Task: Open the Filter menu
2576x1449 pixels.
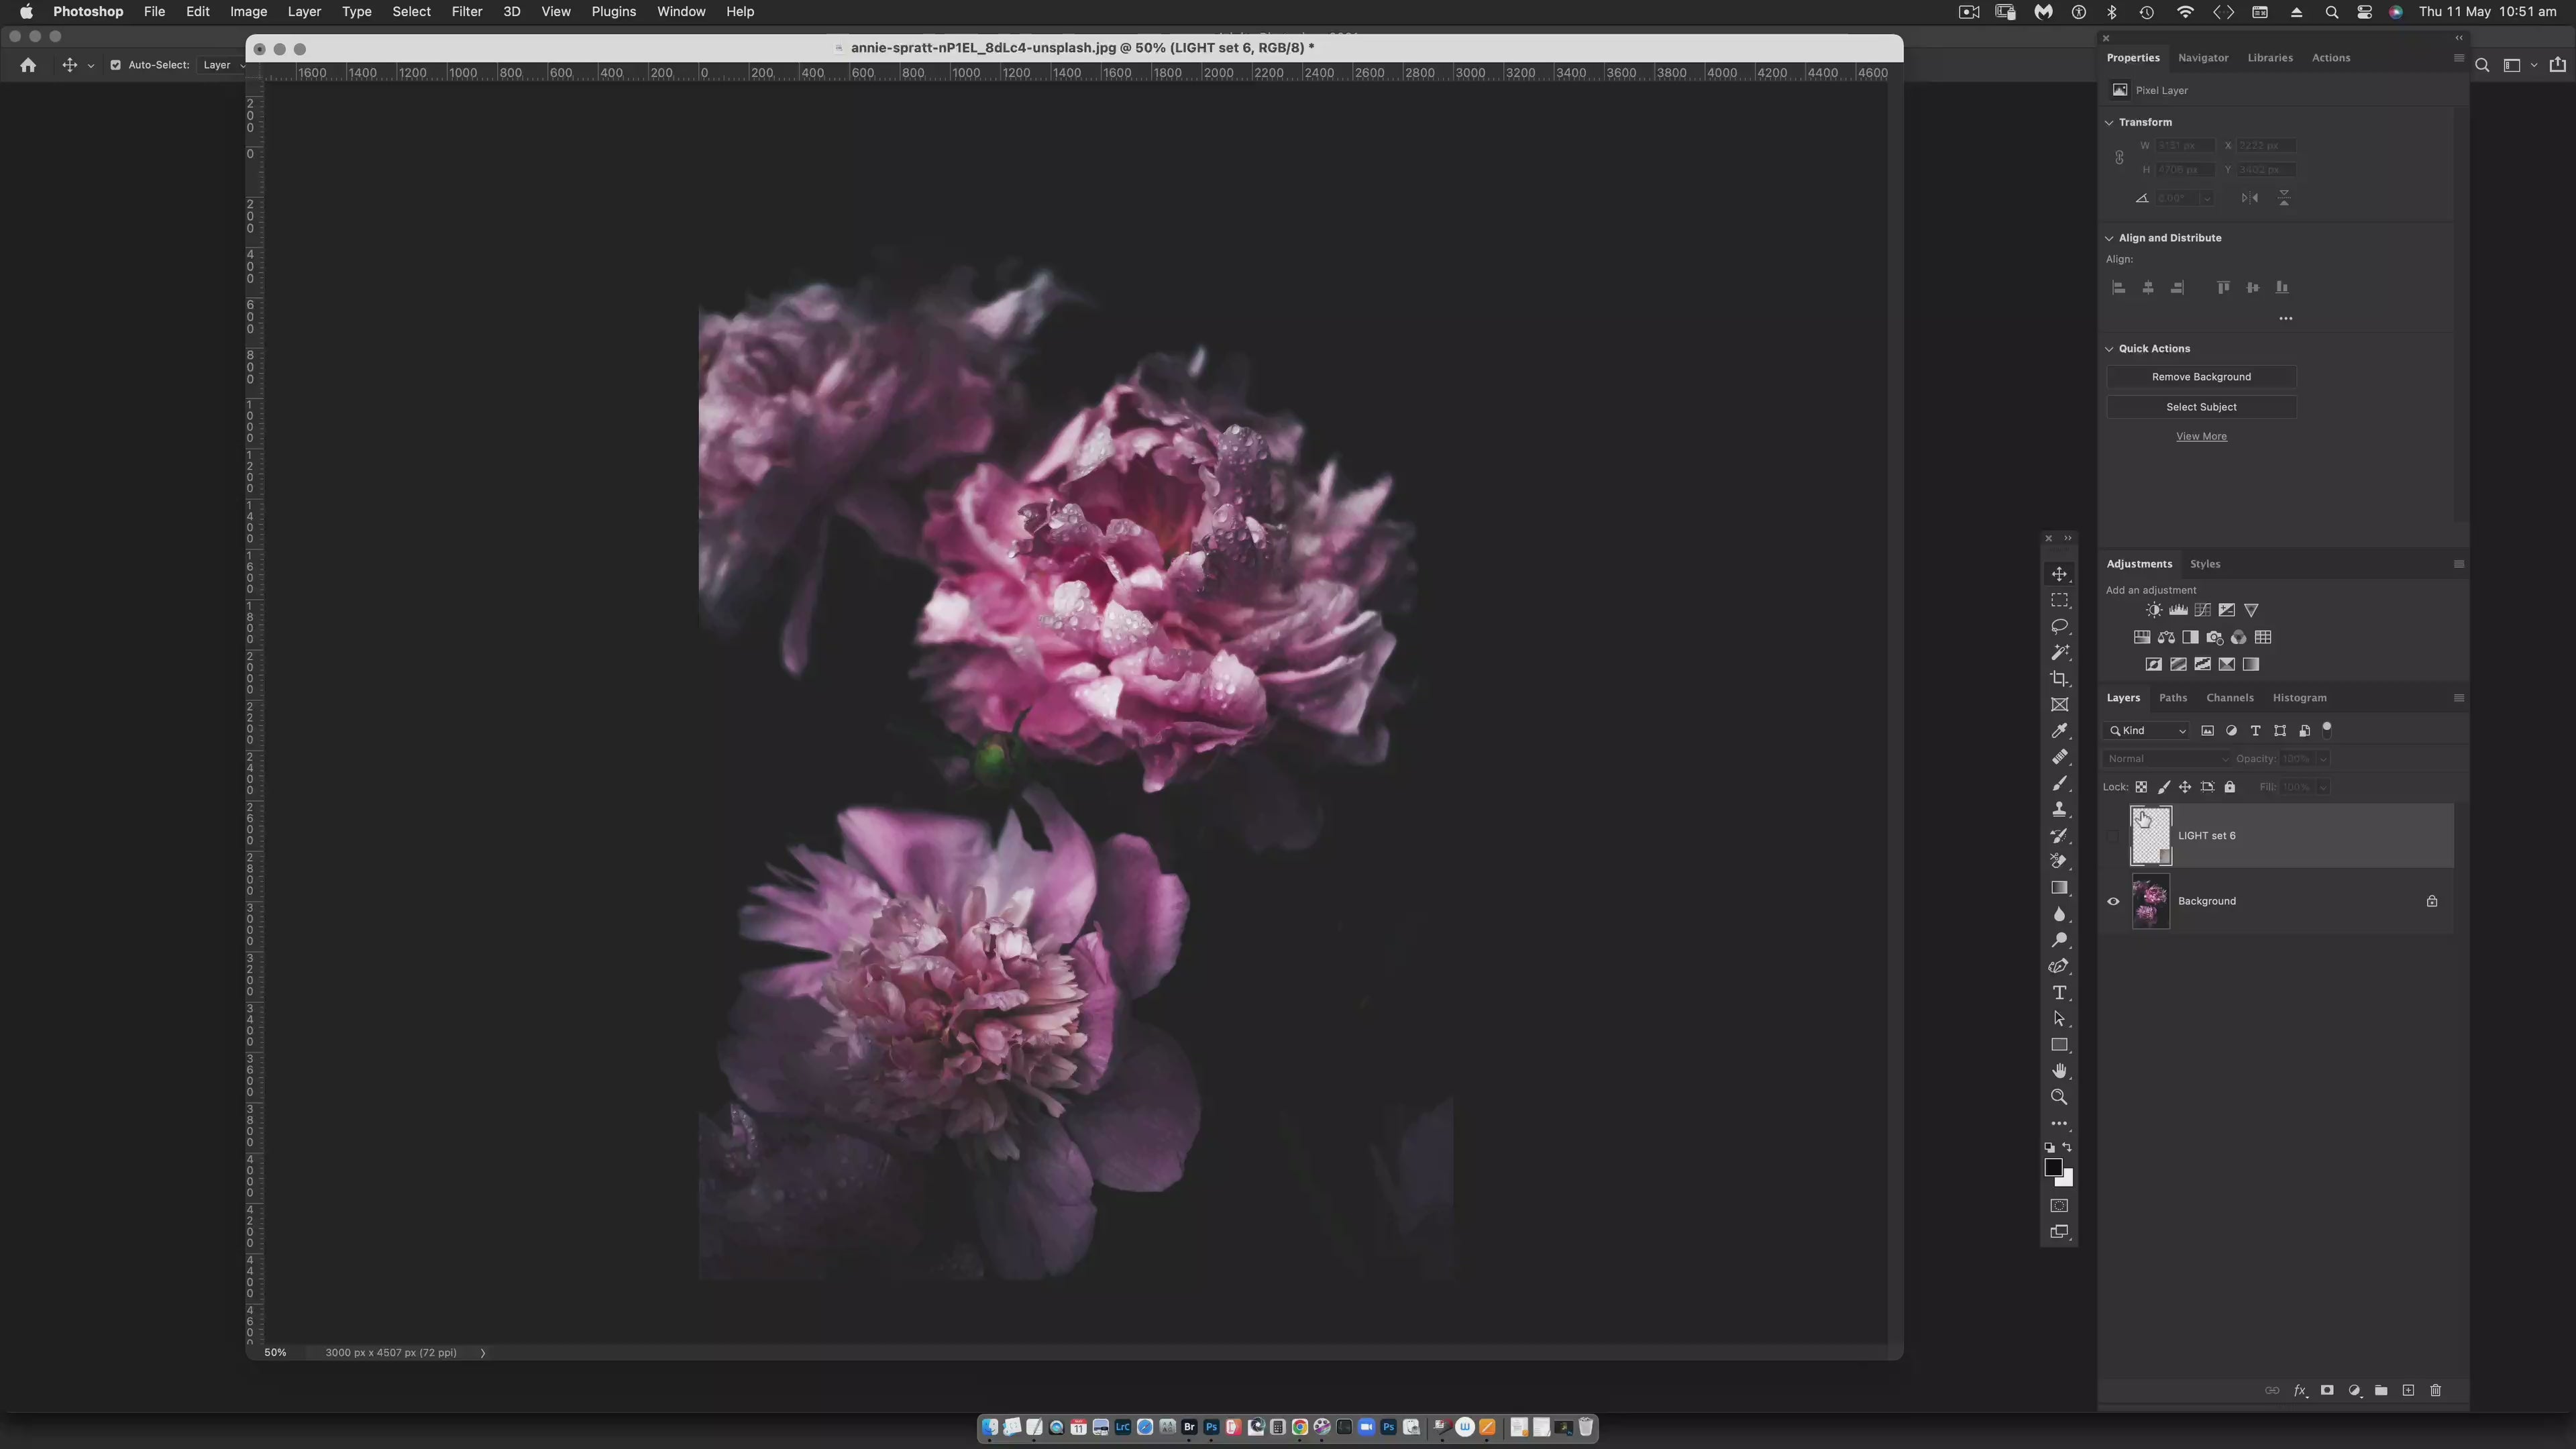Action: point(466,12)
